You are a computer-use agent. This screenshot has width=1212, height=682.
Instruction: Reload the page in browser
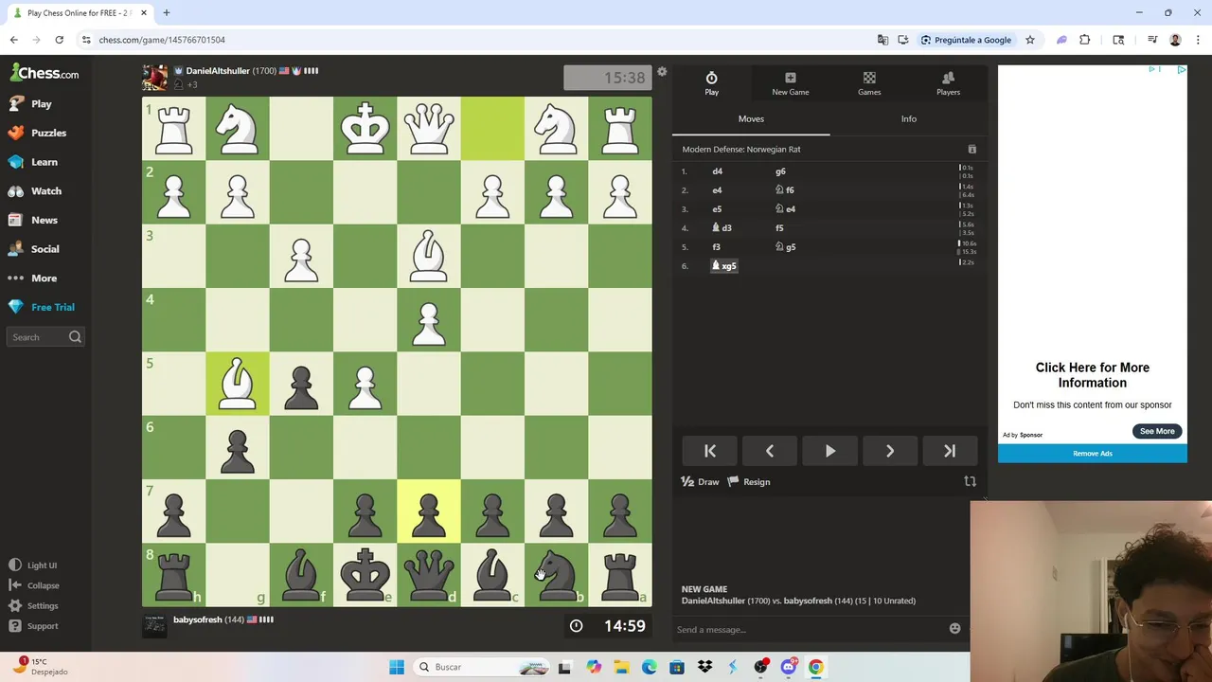(x=59, y=40)
